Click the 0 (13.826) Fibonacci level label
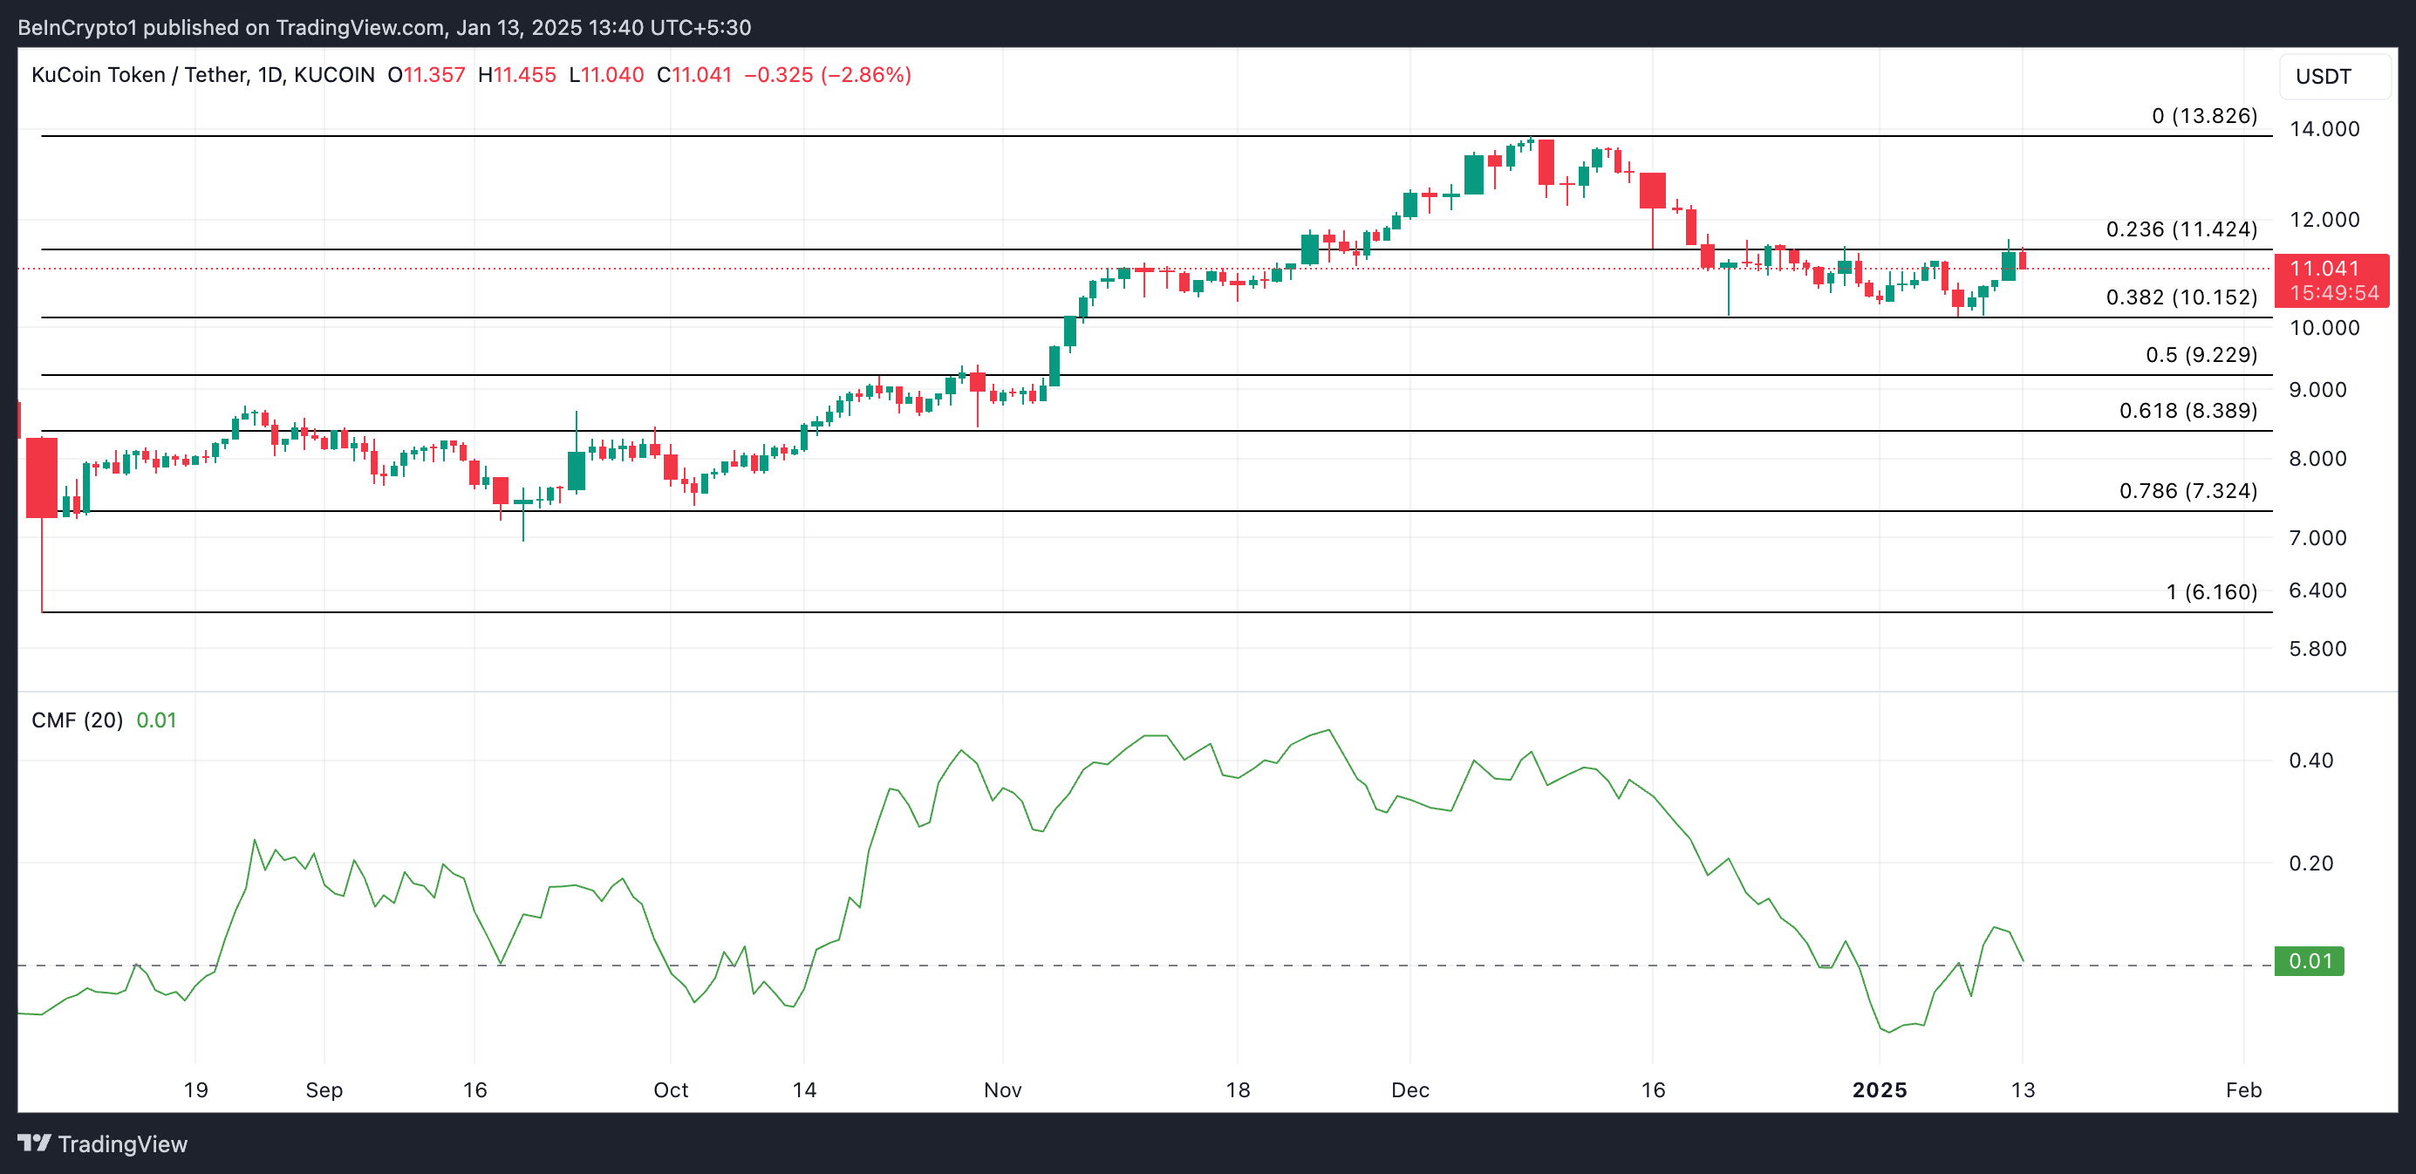This screenshot has width=2416, height=1174. 2204,115
